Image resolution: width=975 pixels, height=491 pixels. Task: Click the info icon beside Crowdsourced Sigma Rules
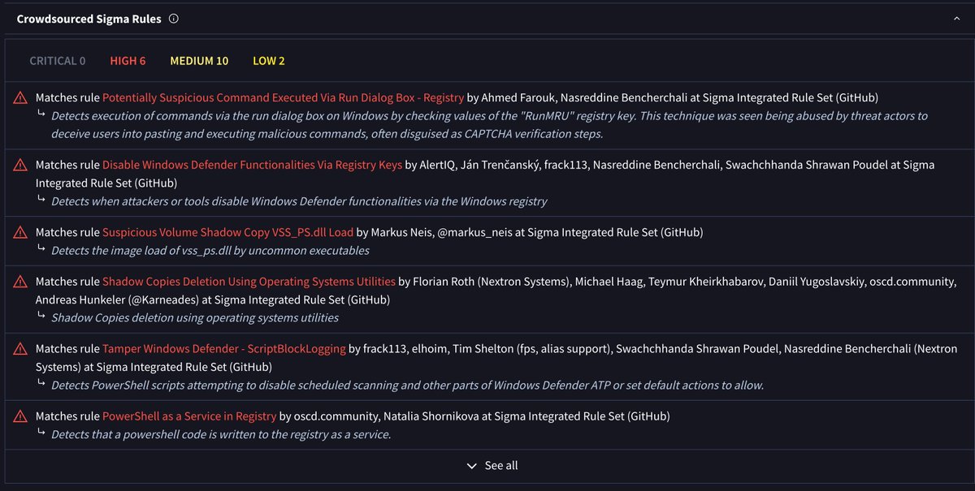tap(174, 19)
